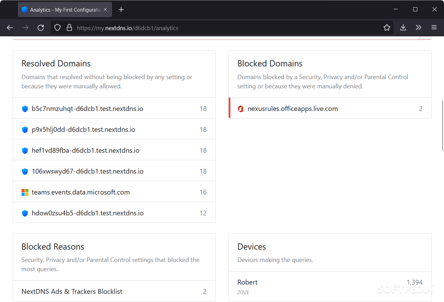This screenshot has width=444, height=302.
Task: Click the count 16 for teams.events.data.microsoft.com
Action: (203, 192)
